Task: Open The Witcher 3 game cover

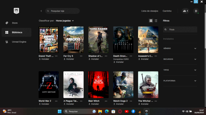Action: click(148, 85)
